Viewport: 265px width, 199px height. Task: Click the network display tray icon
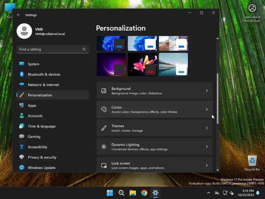[x=225, y=193]
